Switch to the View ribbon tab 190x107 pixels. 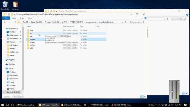30,18
